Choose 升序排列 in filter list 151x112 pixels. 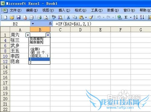(x=40, y=39)
